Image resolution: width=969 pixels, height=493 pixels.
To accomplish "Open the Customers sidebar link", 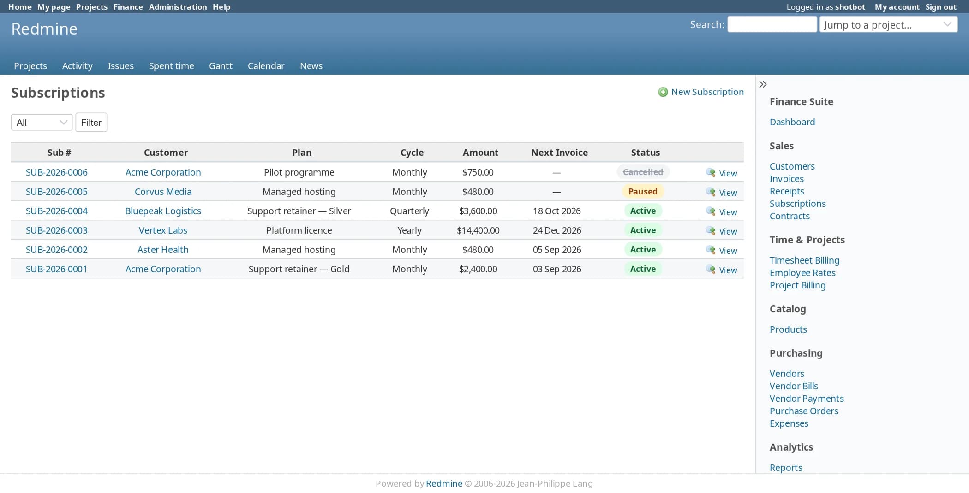I will (792, 166).
